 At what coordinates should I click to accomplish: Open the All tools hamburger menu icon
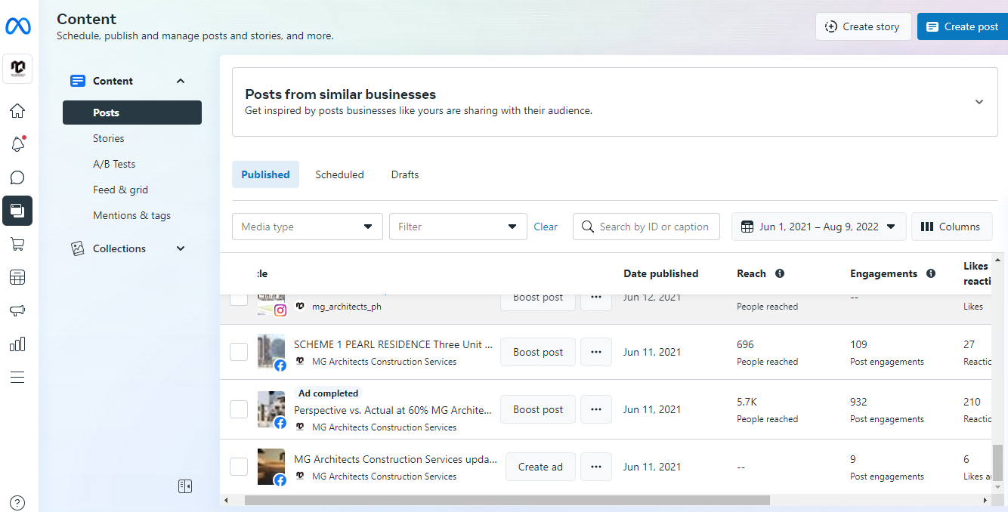17,377
